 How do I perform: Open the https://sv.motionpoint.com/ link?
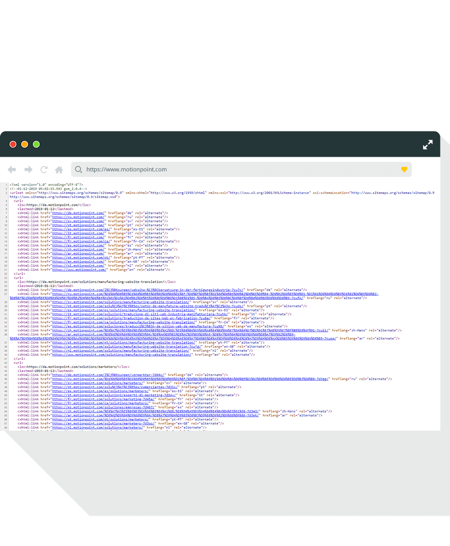pyautogui.click(x=78, y=221)
